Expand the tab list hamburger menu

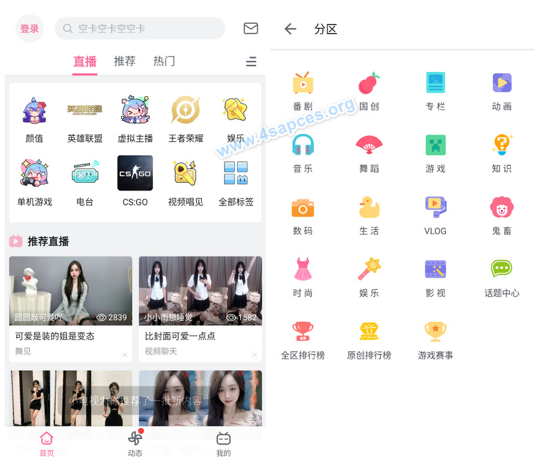pyautogui.click(x=252, y=62)
